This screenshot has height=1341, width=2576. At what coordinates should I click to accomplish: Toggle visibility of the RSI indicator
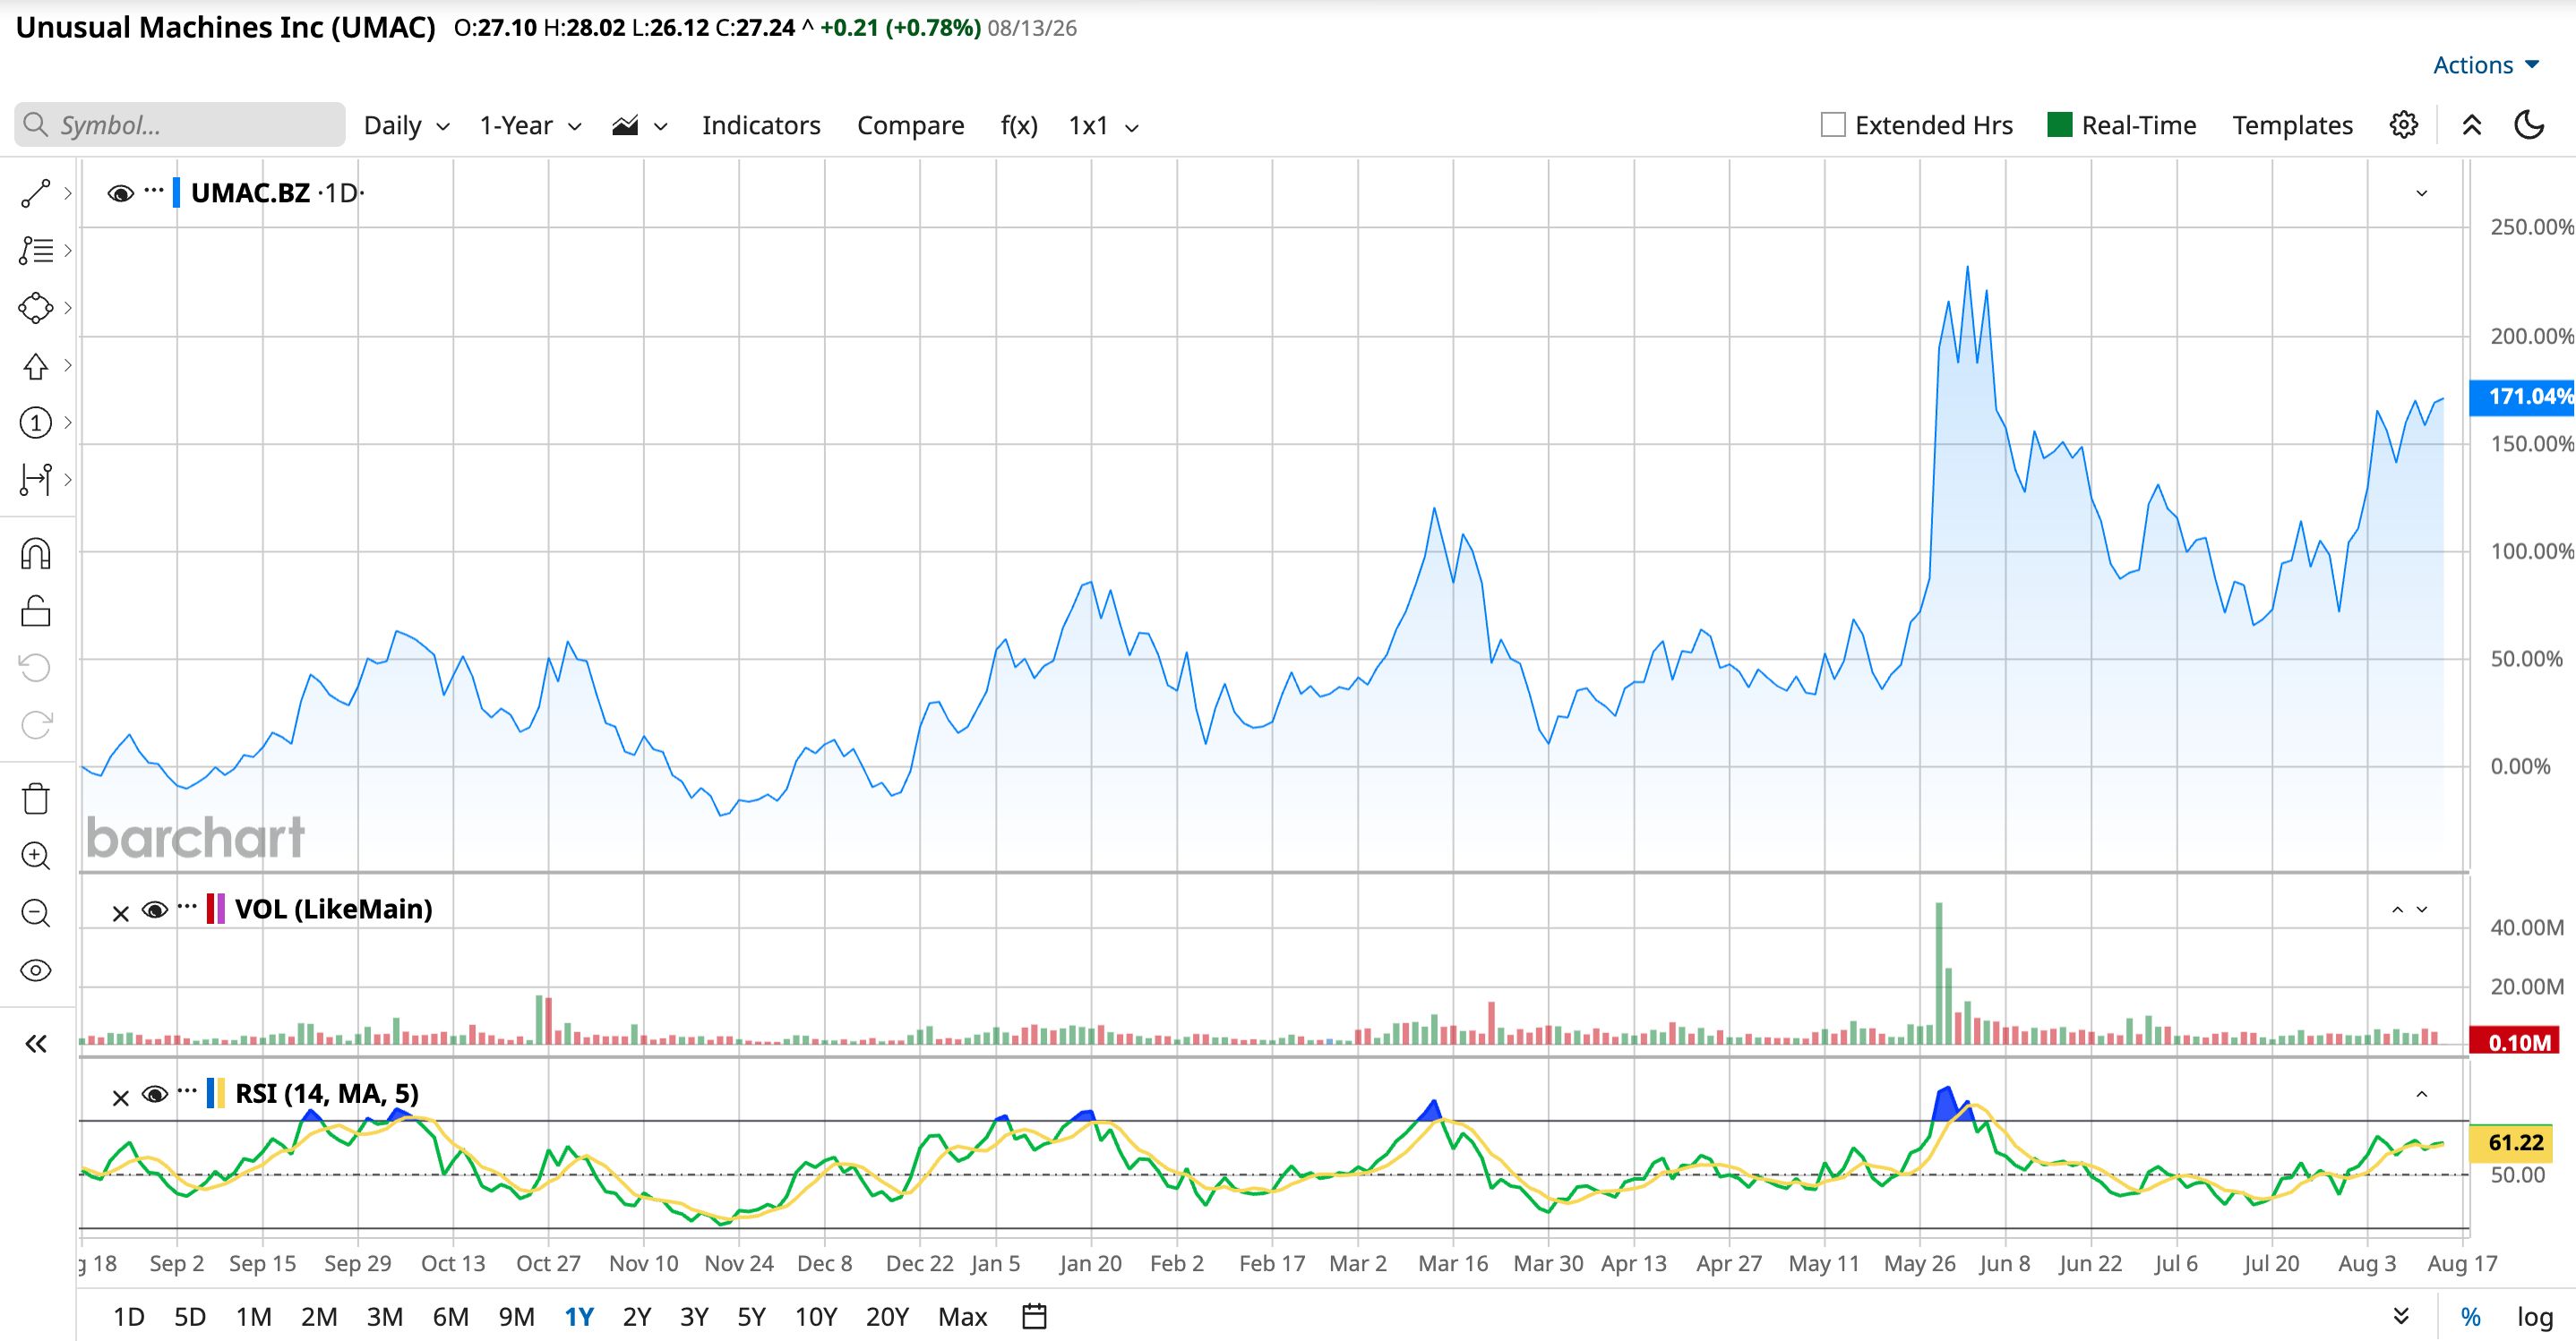(x=155, y=1095)
